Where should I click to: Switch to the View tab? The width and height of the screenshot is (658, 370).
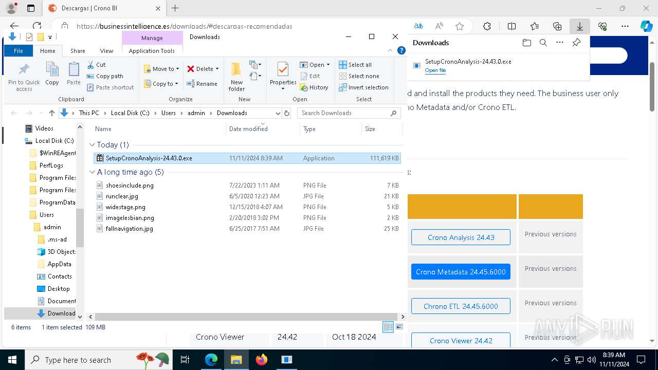pos(106,51)
